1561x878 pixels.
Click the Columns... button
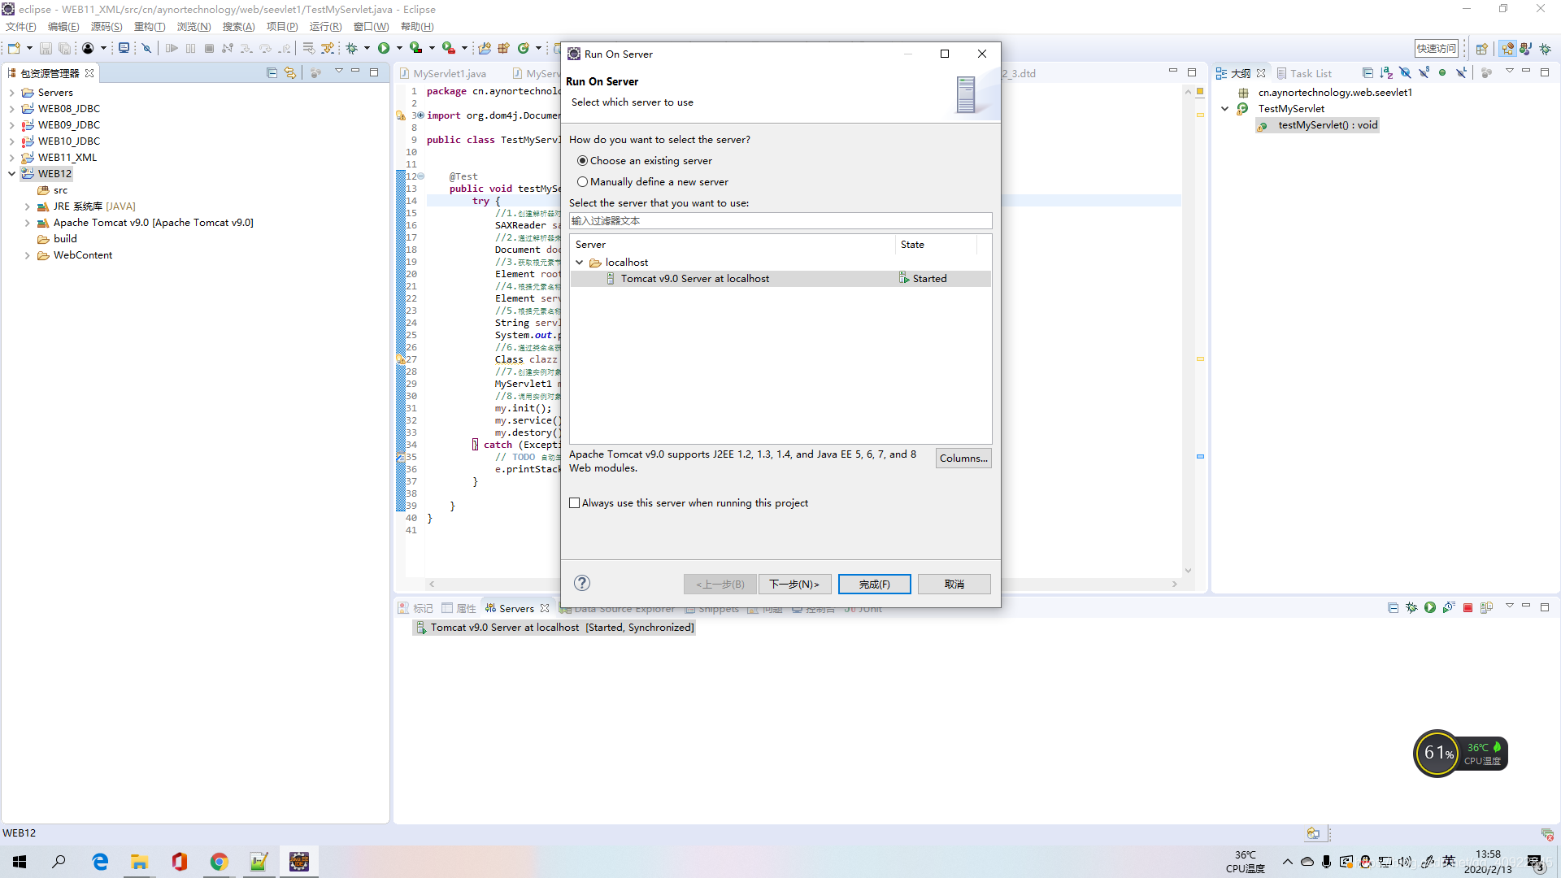point(963,459)
